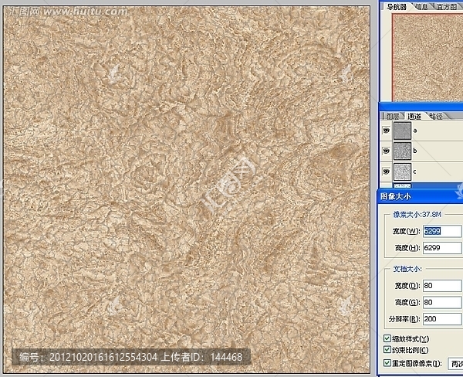Image resolution: width=463 pixels, height=377 pixels.
Task: Uncheck the 约束比例(C) checkbox
Action: pos(387,349)
